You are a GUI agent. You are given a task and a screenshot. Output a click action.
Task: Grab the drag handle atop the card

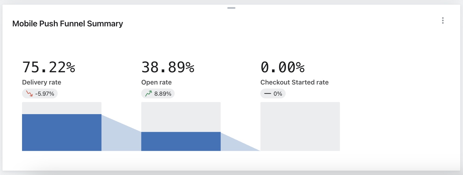point(231,8)
